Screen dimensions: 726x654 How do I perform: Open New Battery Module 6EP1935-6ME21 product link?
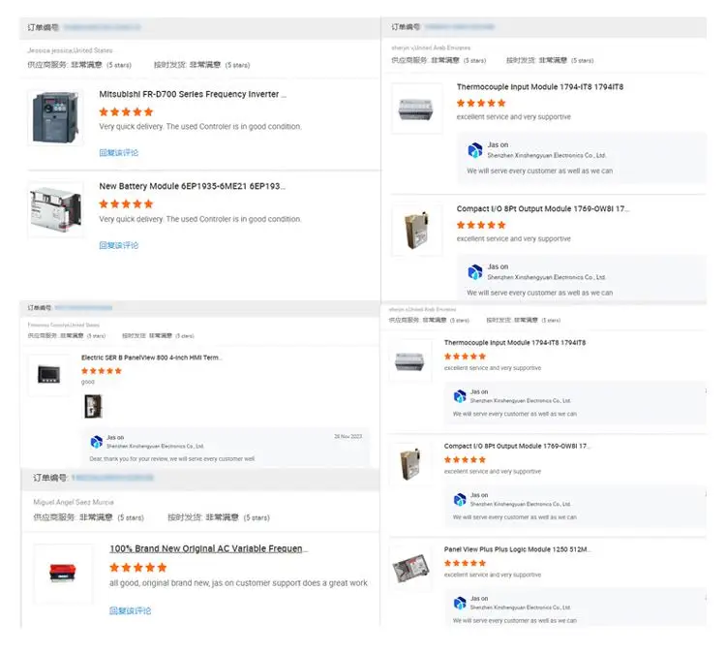(x=192, y=186)
